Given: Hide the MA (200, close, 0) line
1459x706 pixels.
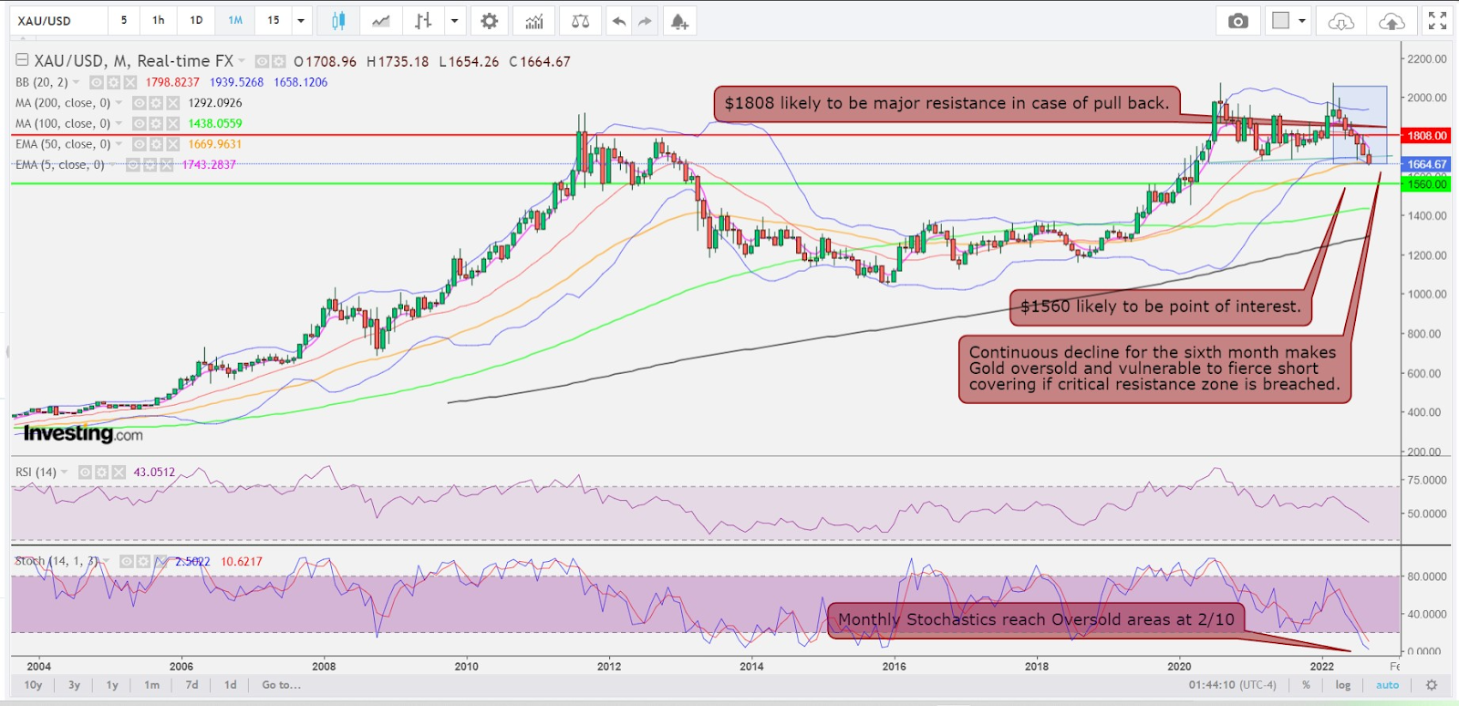Looking at the screenshot, I should 139,103.
